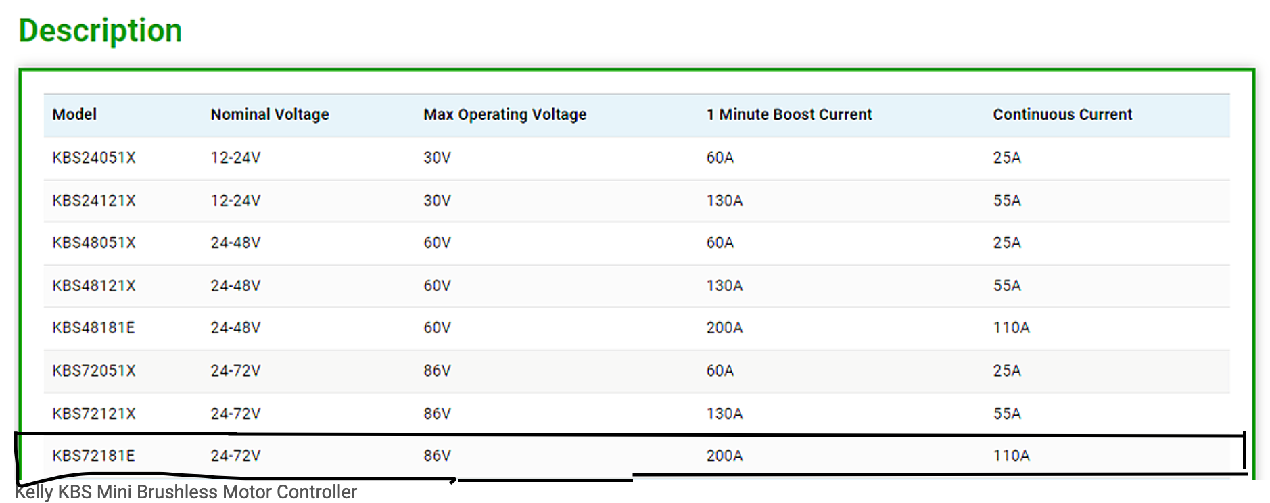Click 25A continuous current for KBS48051X
1270x503 pixels.
[1007, 243]
